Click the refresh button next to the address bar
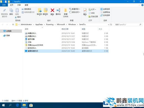 (111, 24)
